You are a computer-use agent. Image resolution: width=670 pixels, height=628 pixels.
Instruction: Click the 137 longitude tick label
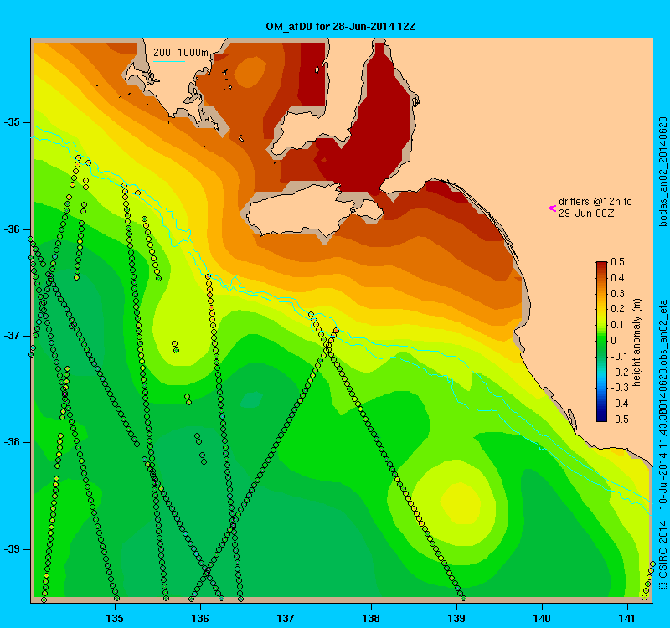(x=286, y=618)
